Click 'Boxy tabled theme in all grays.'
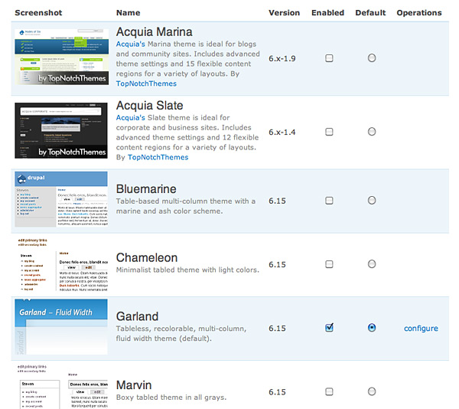This screenshot has height=409, width=459. point(171,398)
